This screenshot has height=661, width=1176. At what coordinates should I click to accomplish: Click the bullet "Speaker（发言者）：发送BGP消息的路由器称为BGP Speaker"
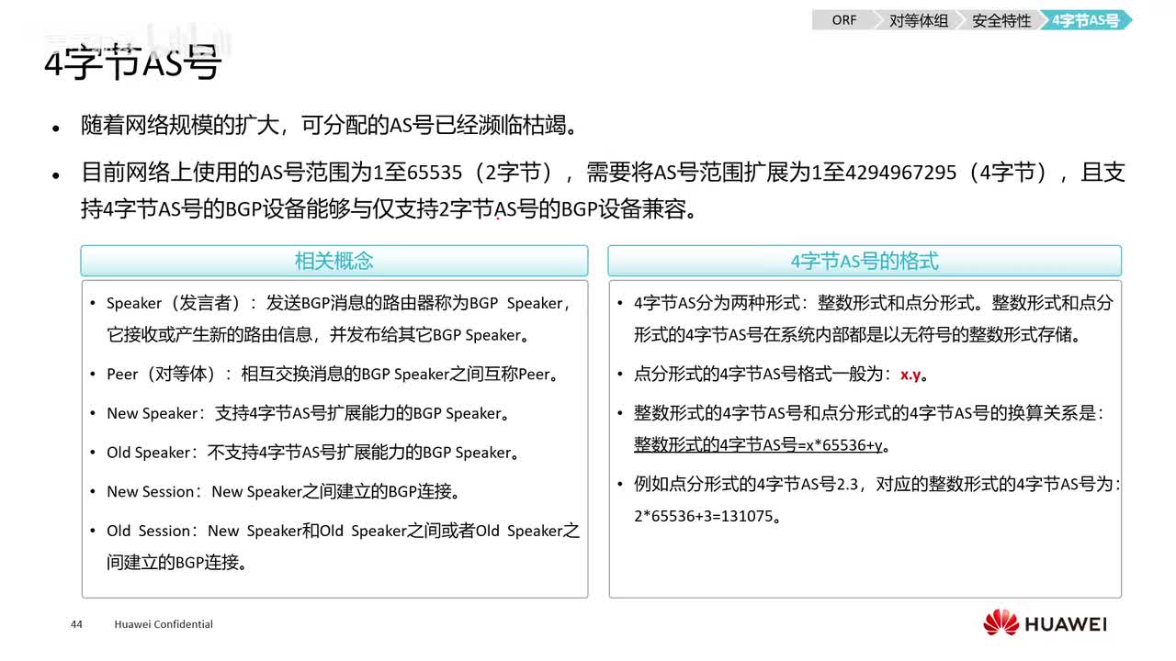(x=338, y=319)
